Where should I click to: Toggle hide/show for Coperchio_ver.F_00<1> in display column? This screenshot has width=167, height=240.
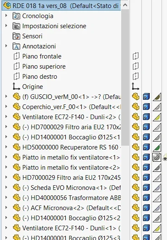[x=135, y=107]
